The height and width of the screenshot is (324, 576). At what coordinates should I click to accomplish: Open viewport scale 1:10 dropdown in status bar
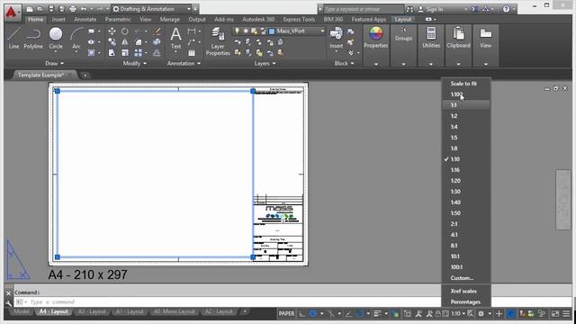pyautogui.click(x=458, y=313)
